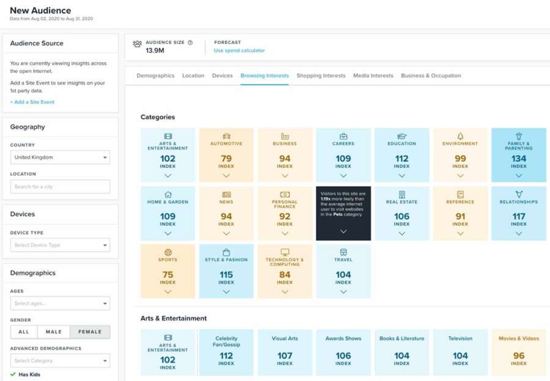The width and height of the screenshot is (550, 381).
Task: Click the Use spend calculator link
Action: point(239,51)
